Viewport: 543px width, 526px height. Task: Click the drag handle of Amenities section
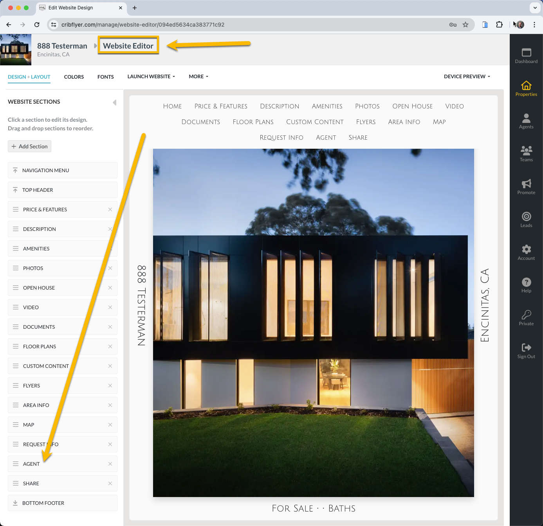pos(16,249)
